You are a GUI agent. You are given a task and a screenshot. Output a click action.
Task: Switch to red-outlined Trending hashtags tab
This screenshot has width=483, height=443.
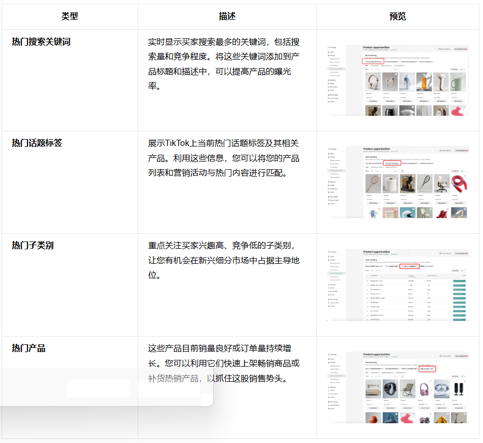tap(393, 163)
